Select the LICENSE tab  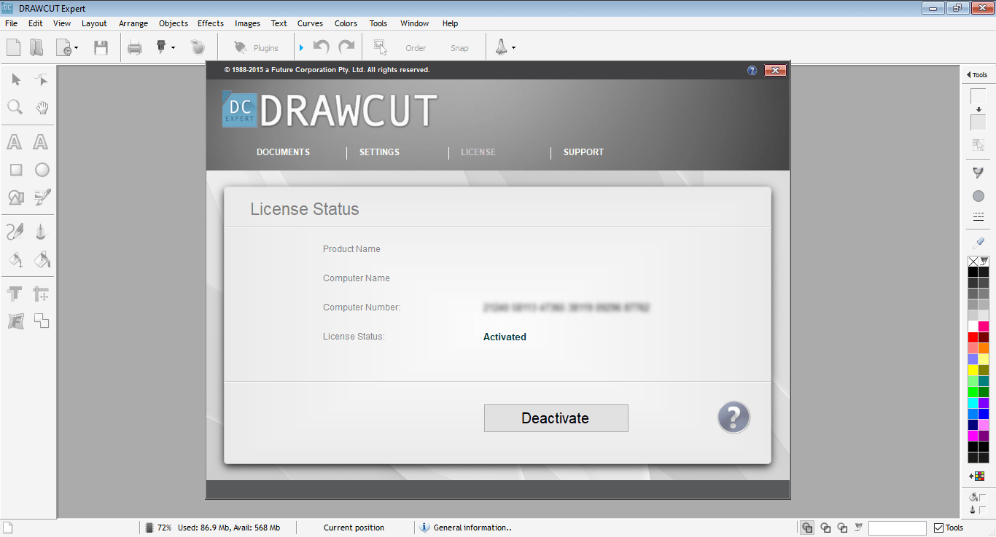[478, 152]
